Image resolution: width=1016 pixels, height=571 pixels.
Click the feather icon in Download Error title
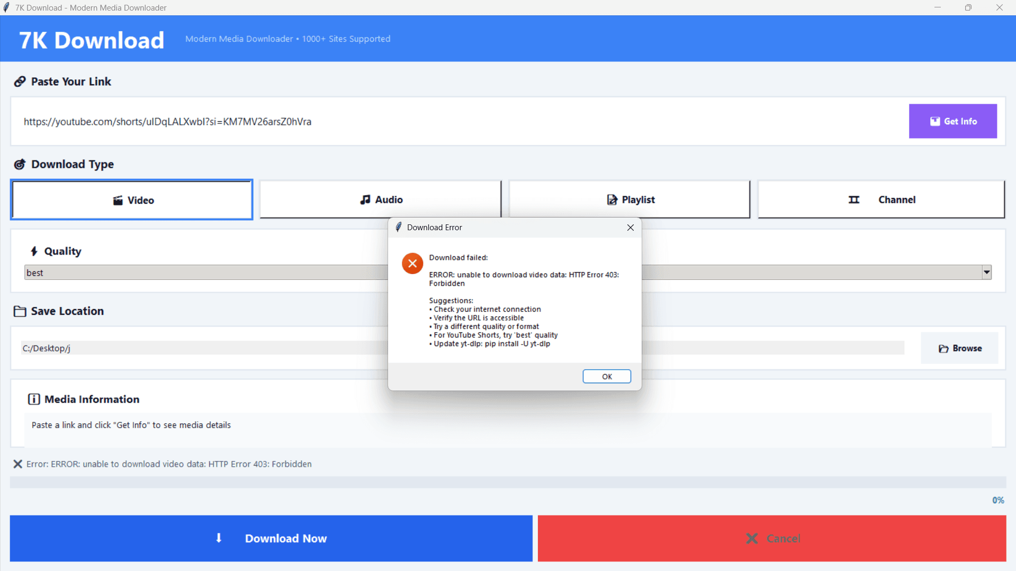pyautogui.click(x=399, y=227)
